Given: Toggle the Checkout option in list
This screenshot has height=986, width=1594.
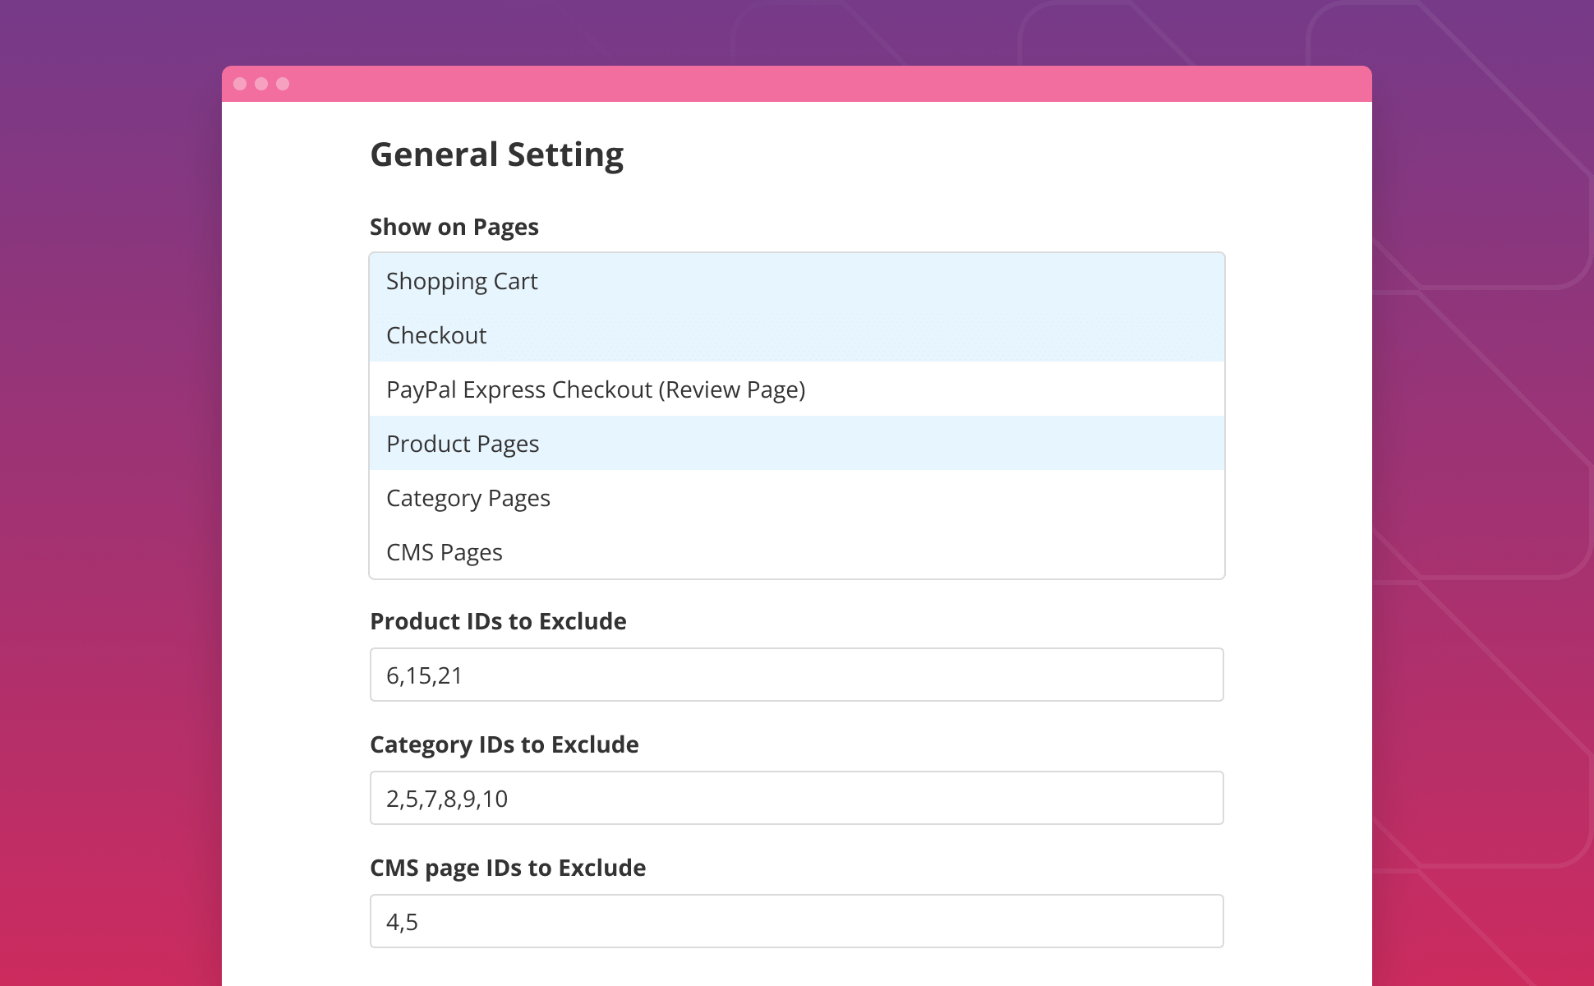Looking at the screenshot, I should click(x=436, y=335).
